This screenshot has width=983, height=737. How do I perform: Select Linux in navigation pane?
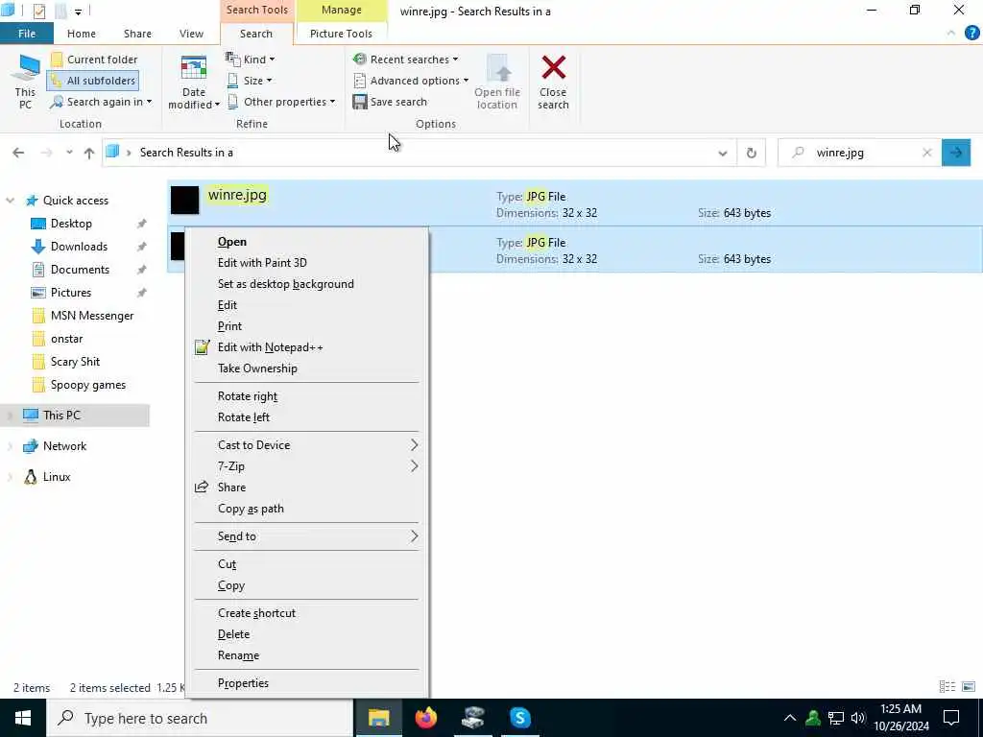pos(57,477)
